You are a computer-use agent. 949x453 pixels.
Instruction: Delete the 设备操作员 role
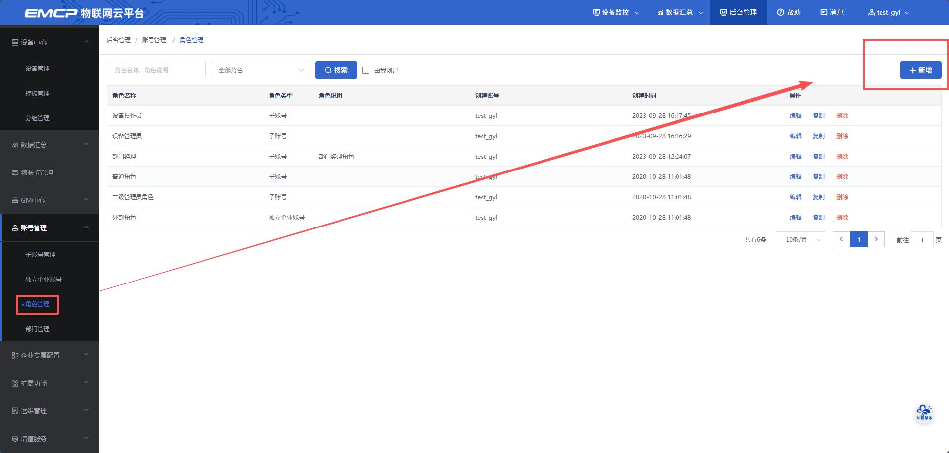coord(842,116)
